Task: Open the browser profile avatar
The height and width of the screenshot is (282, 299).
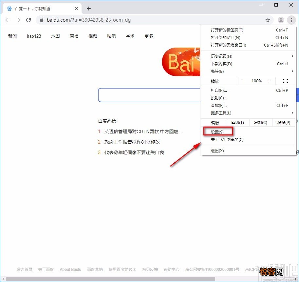Action: click(x=281, y=20)
